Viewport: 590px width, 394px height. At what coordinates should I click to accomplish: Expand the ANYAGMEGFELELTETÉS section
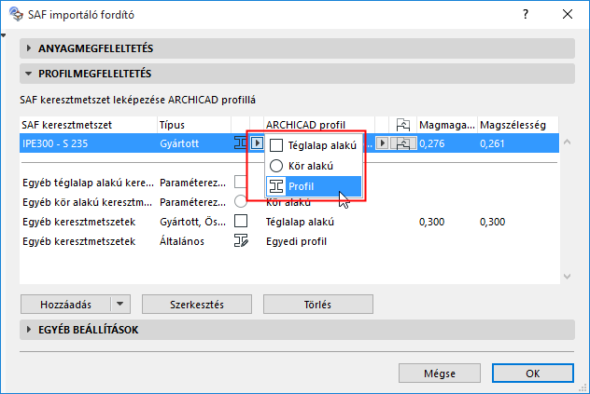[x=297, y=48]
